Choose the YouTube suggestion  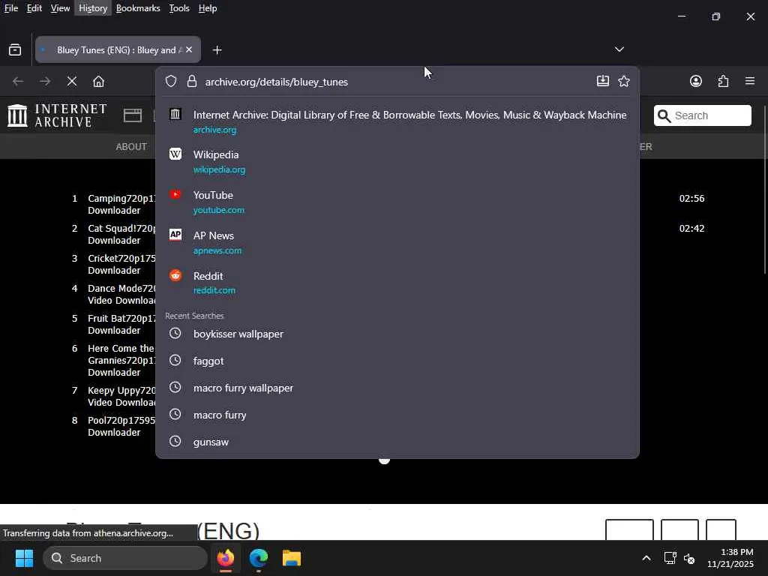(397, 202)
